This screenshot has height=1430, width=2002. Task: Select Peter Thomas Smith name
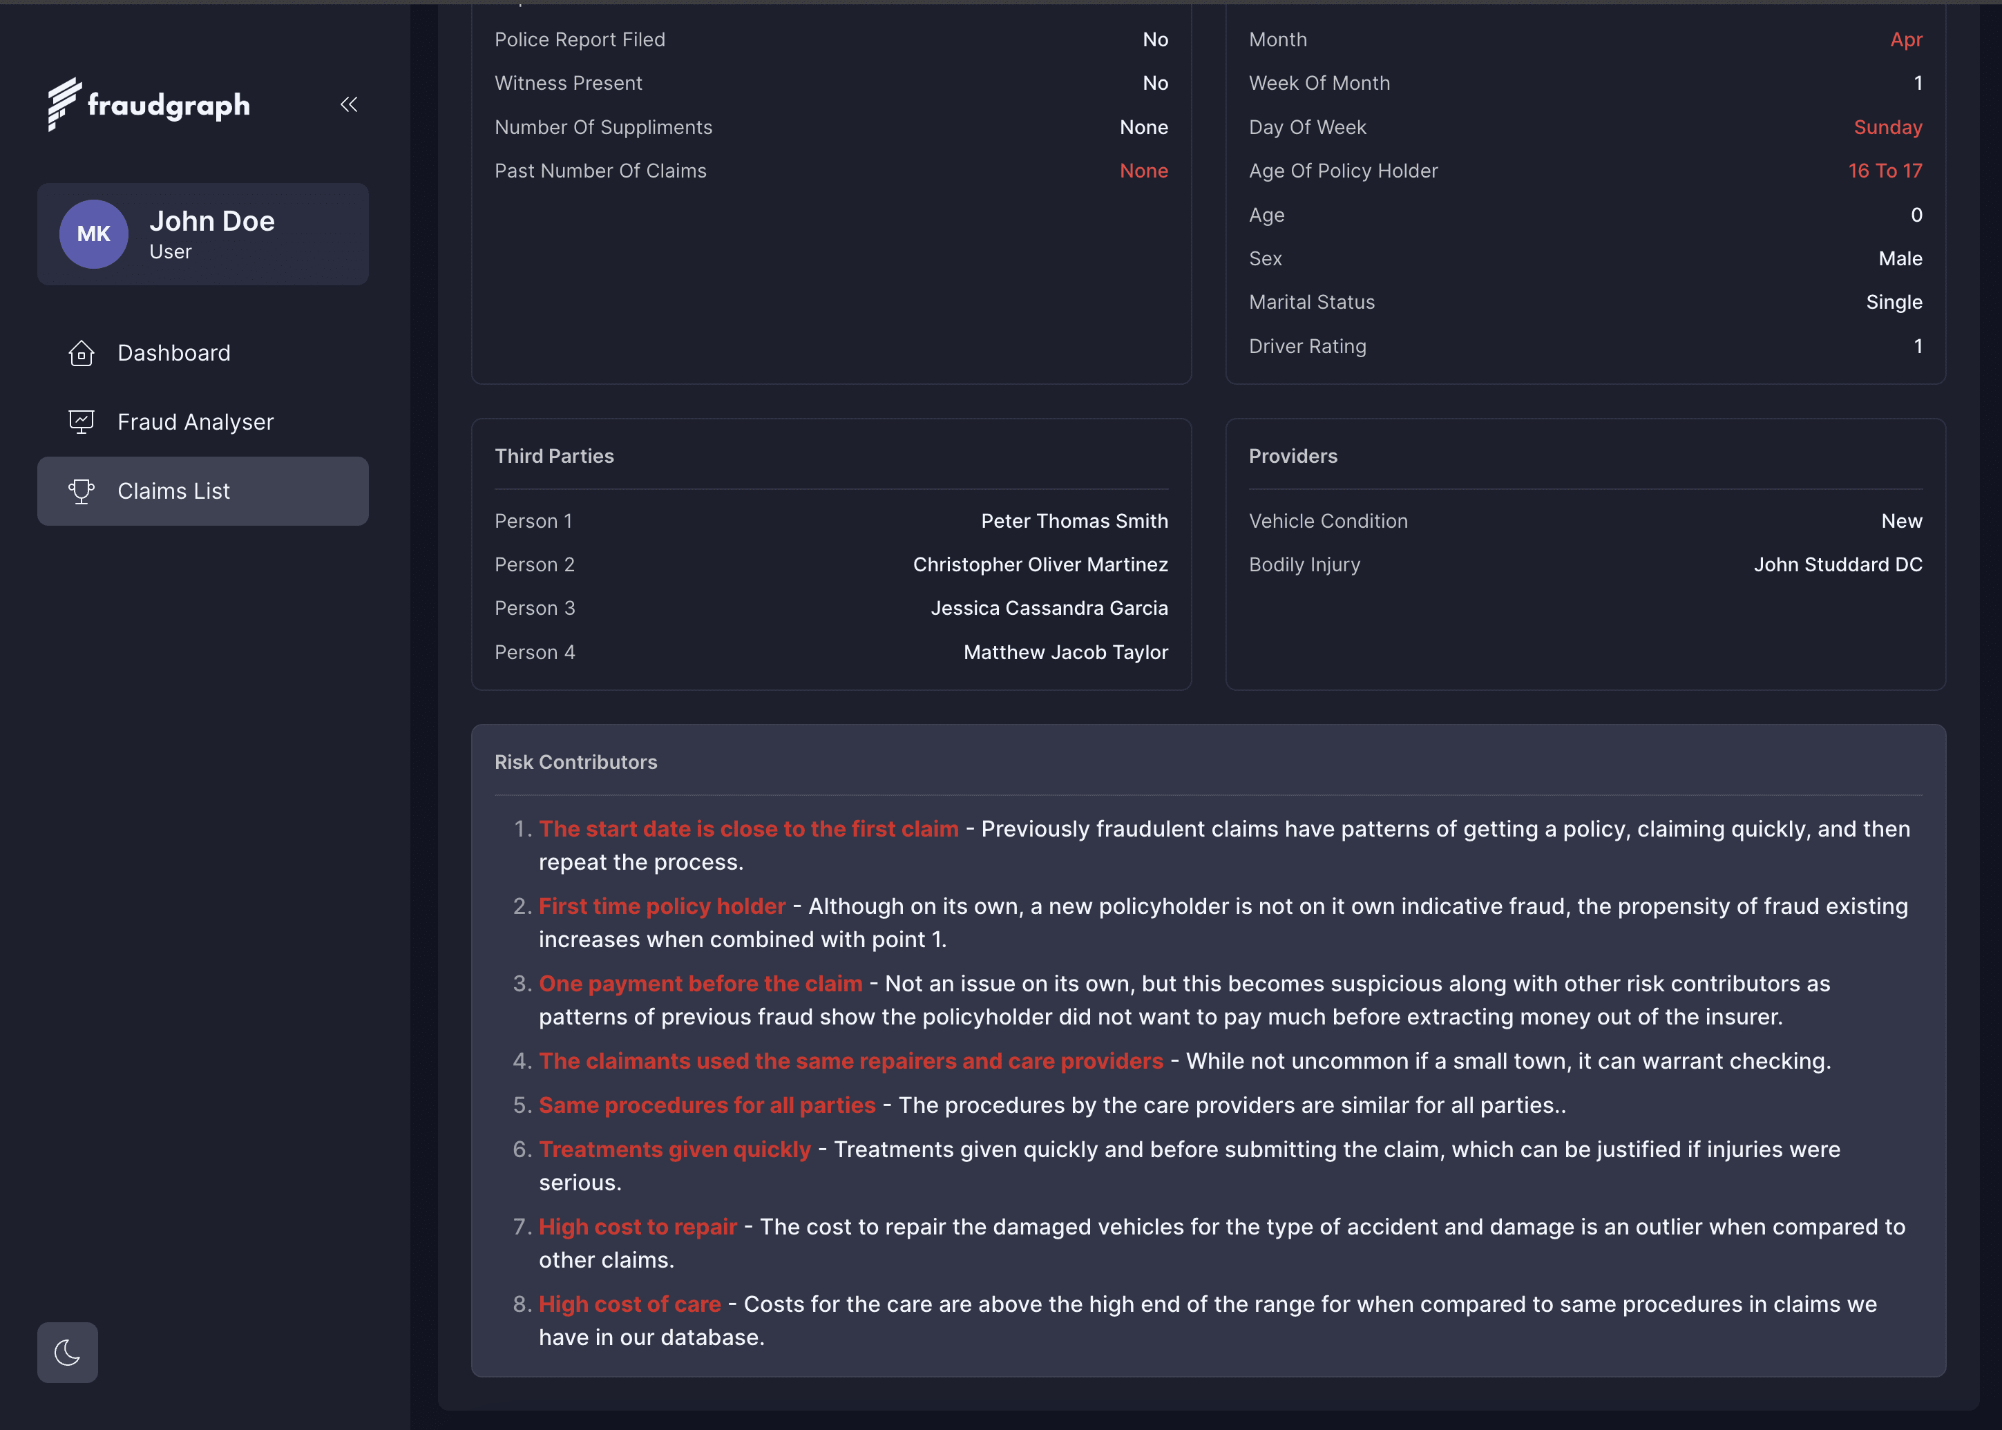coord(1075,522)
